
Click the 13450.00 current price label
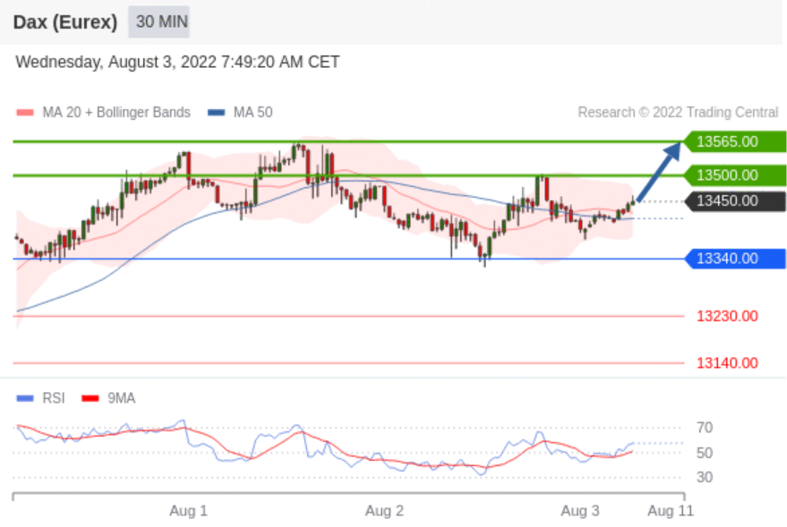[735, 201]
